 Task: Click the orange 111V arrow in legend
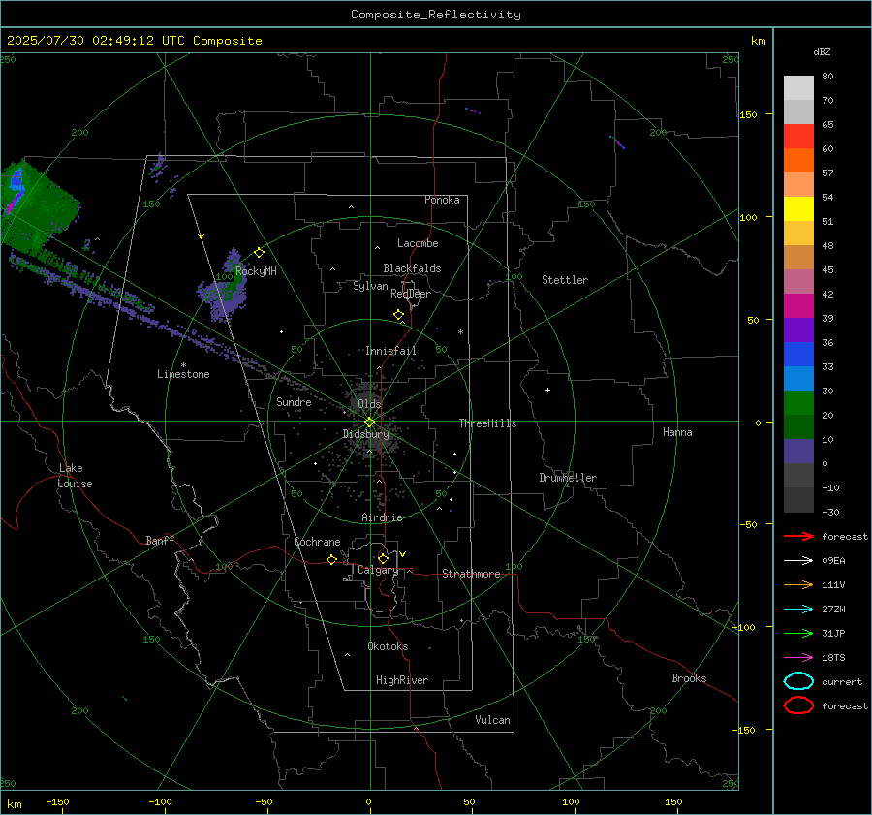798,584
